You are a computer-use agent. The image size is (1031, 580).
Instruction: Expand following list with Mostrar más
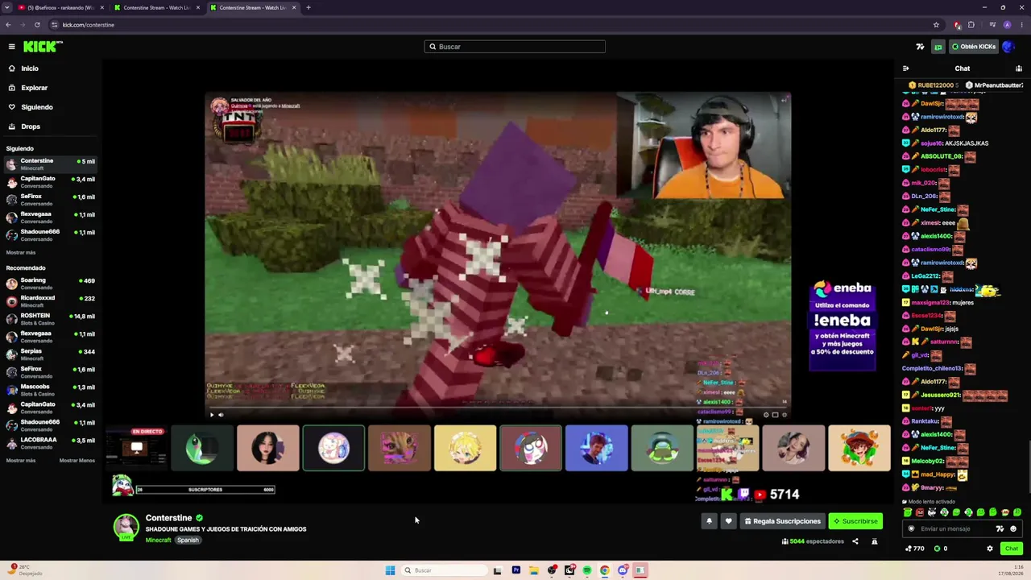[x=21, y=252]
